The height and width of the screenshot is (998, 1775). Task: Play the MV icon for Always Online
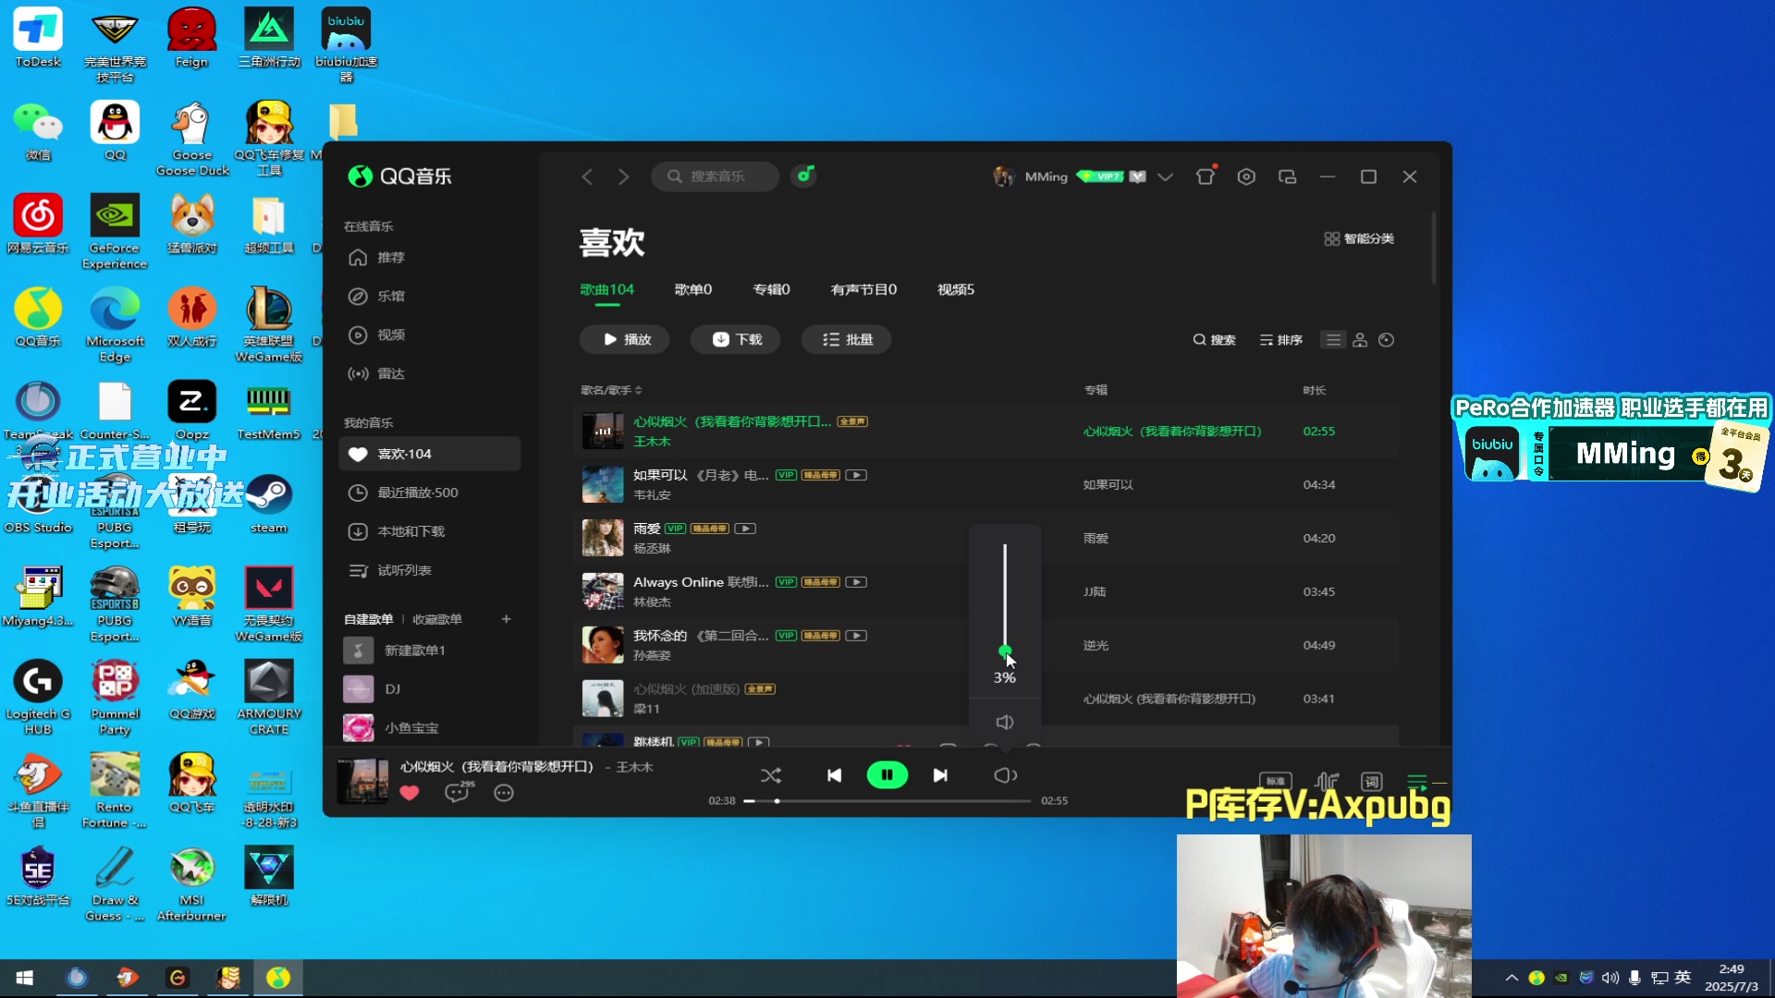coord(856,582)
